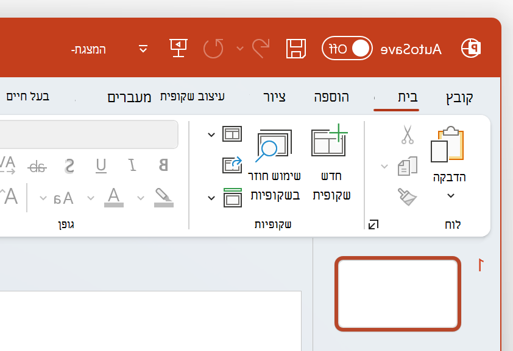Switch to the הוספה (Insert) tab
Screen dimensions: 513x351
click(331, 97)
